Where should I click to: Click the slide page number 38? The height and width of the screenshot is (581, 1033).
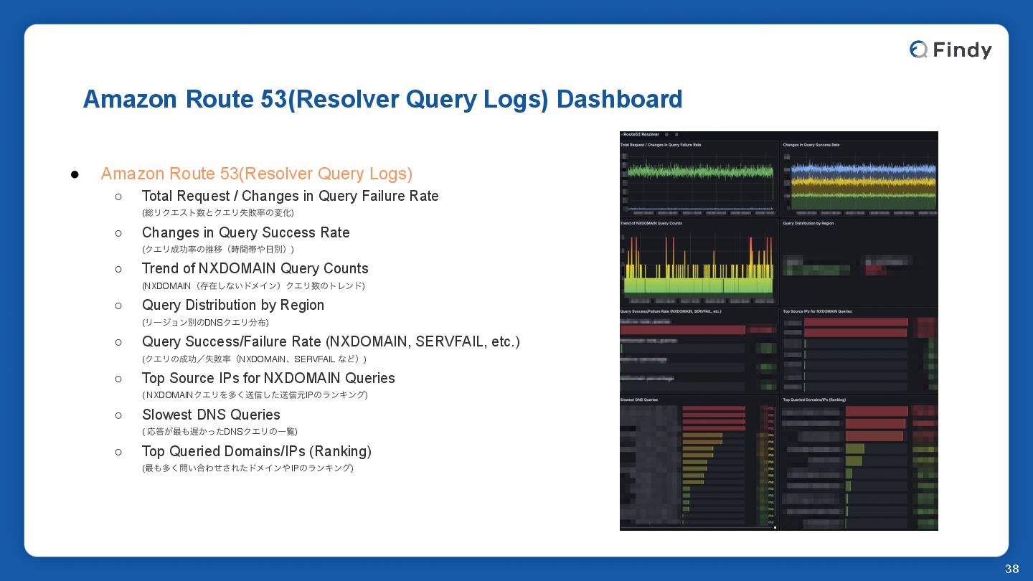click(1011, 569)
